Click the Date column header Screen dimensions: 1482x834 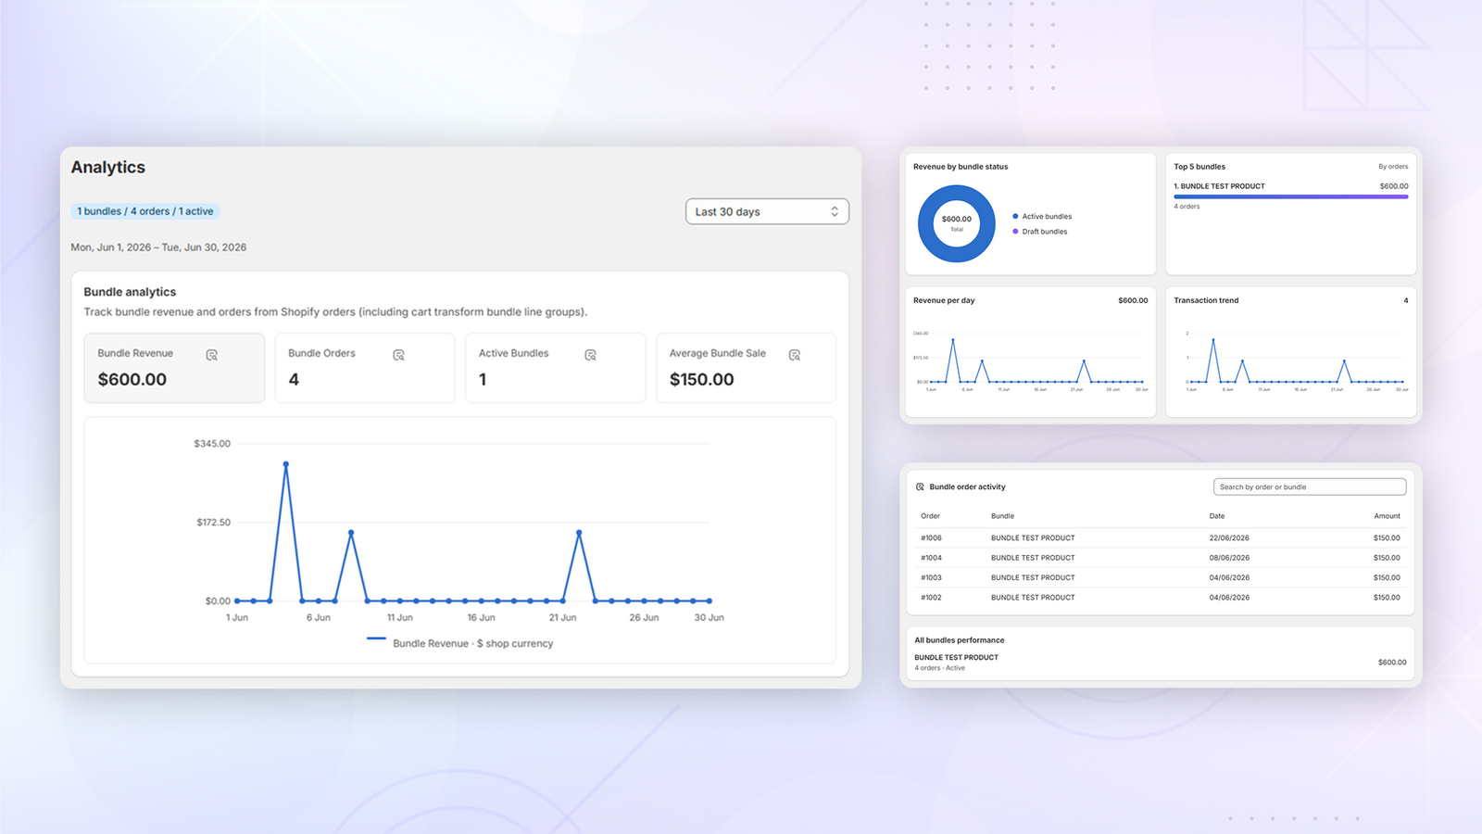(1216, 516)
